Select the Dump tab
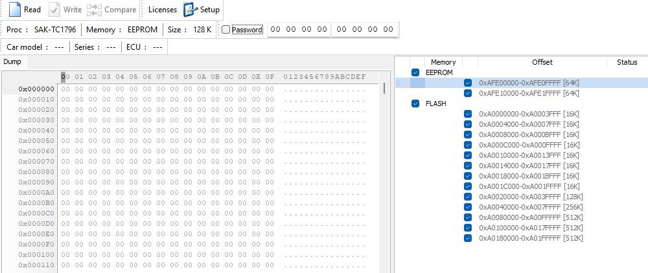 [x=12, y=62]
